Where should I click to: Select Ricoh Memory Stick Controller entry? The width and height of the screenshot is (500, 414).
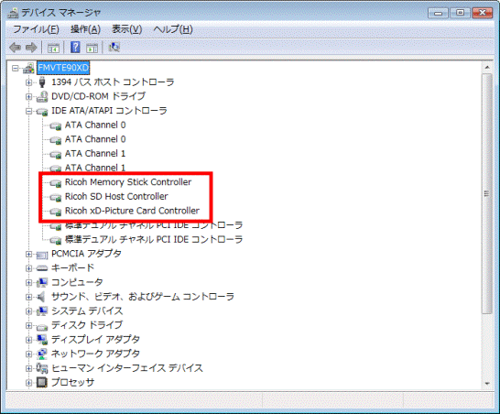click(x=128, y=182)
